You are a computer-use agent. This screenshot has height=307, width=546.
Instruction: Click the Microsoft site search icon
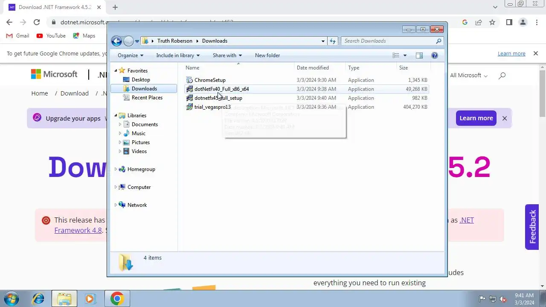click(x=502, y=75)
